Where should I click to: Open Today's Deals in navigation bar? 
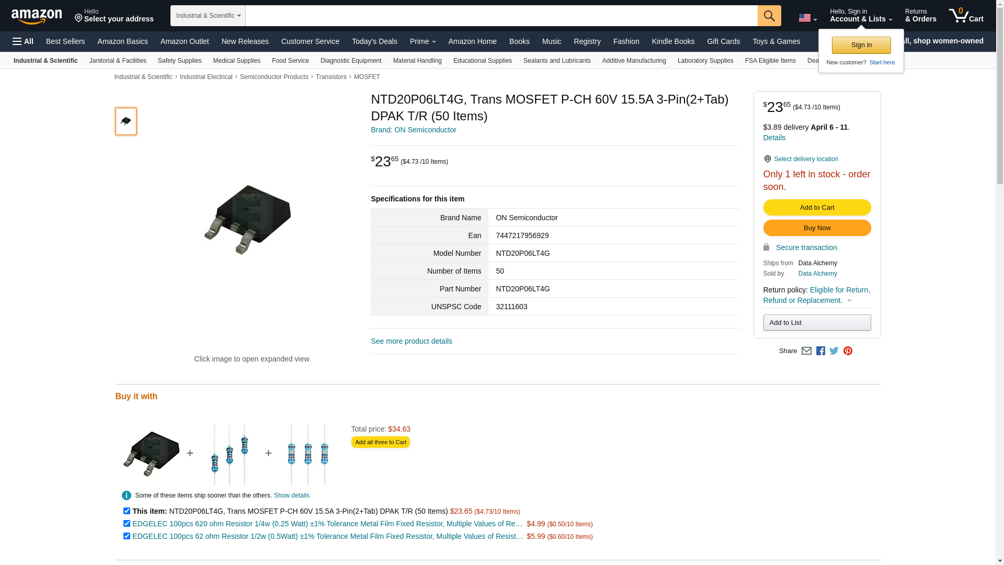point(374,41)
